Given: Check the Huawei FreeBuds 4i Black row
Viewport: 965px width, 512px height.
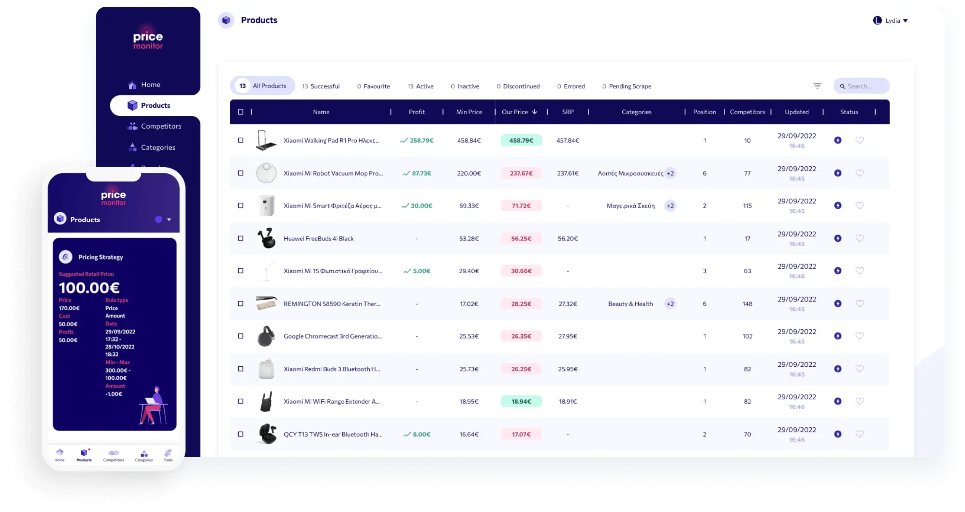Looking at the screenshot, I should 240,238.
